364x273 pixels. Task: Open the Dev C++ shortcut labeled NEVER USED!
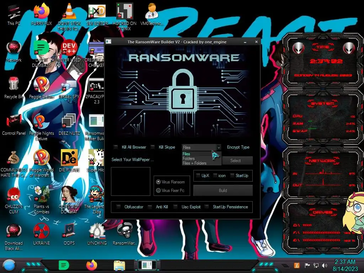click(x=69, y=51)
